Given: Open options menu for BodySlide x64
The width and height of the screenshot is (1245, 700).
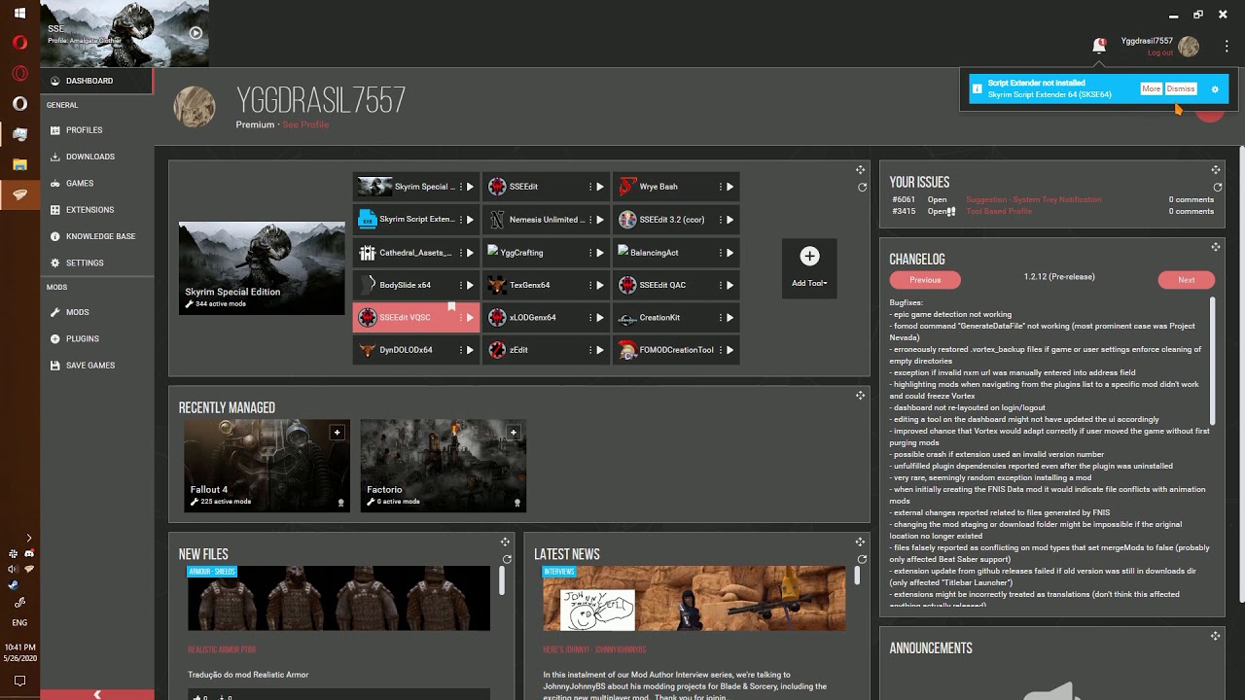Looking at the screenshot, I should (x=461, y=285).
